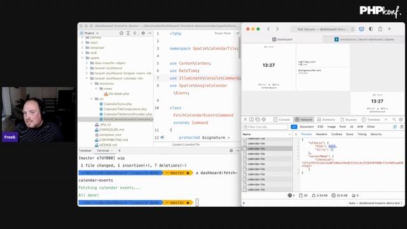Open Terminal panel gear settings
This screenshot has height=229, width=407.
[x=231, y=151]
